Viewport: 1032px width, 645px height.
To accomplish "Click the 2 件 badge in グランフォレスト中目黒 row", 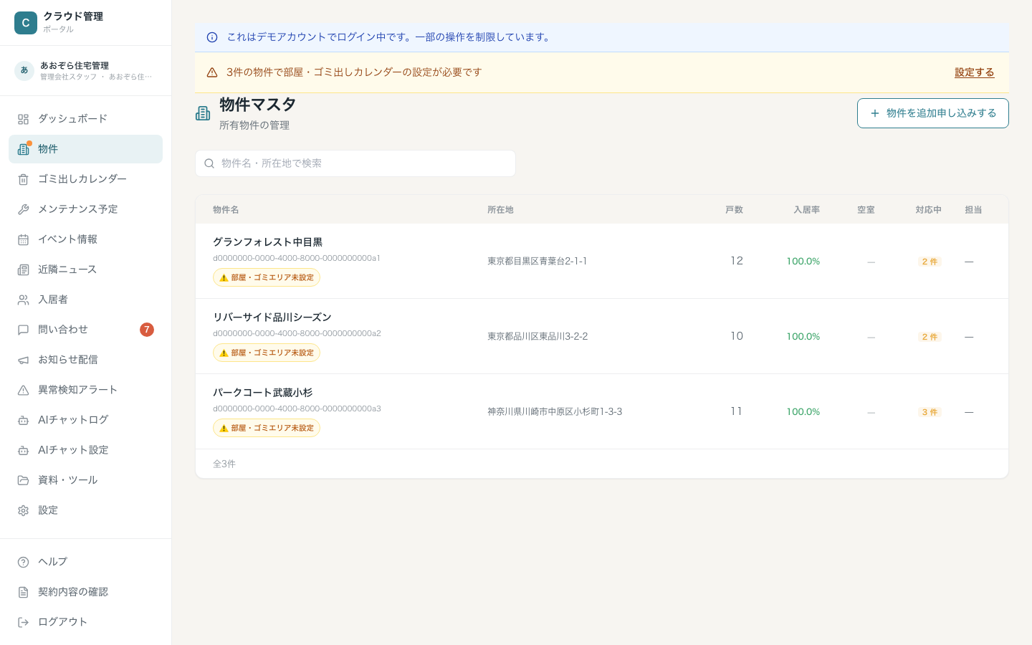I will coord(930,262).
